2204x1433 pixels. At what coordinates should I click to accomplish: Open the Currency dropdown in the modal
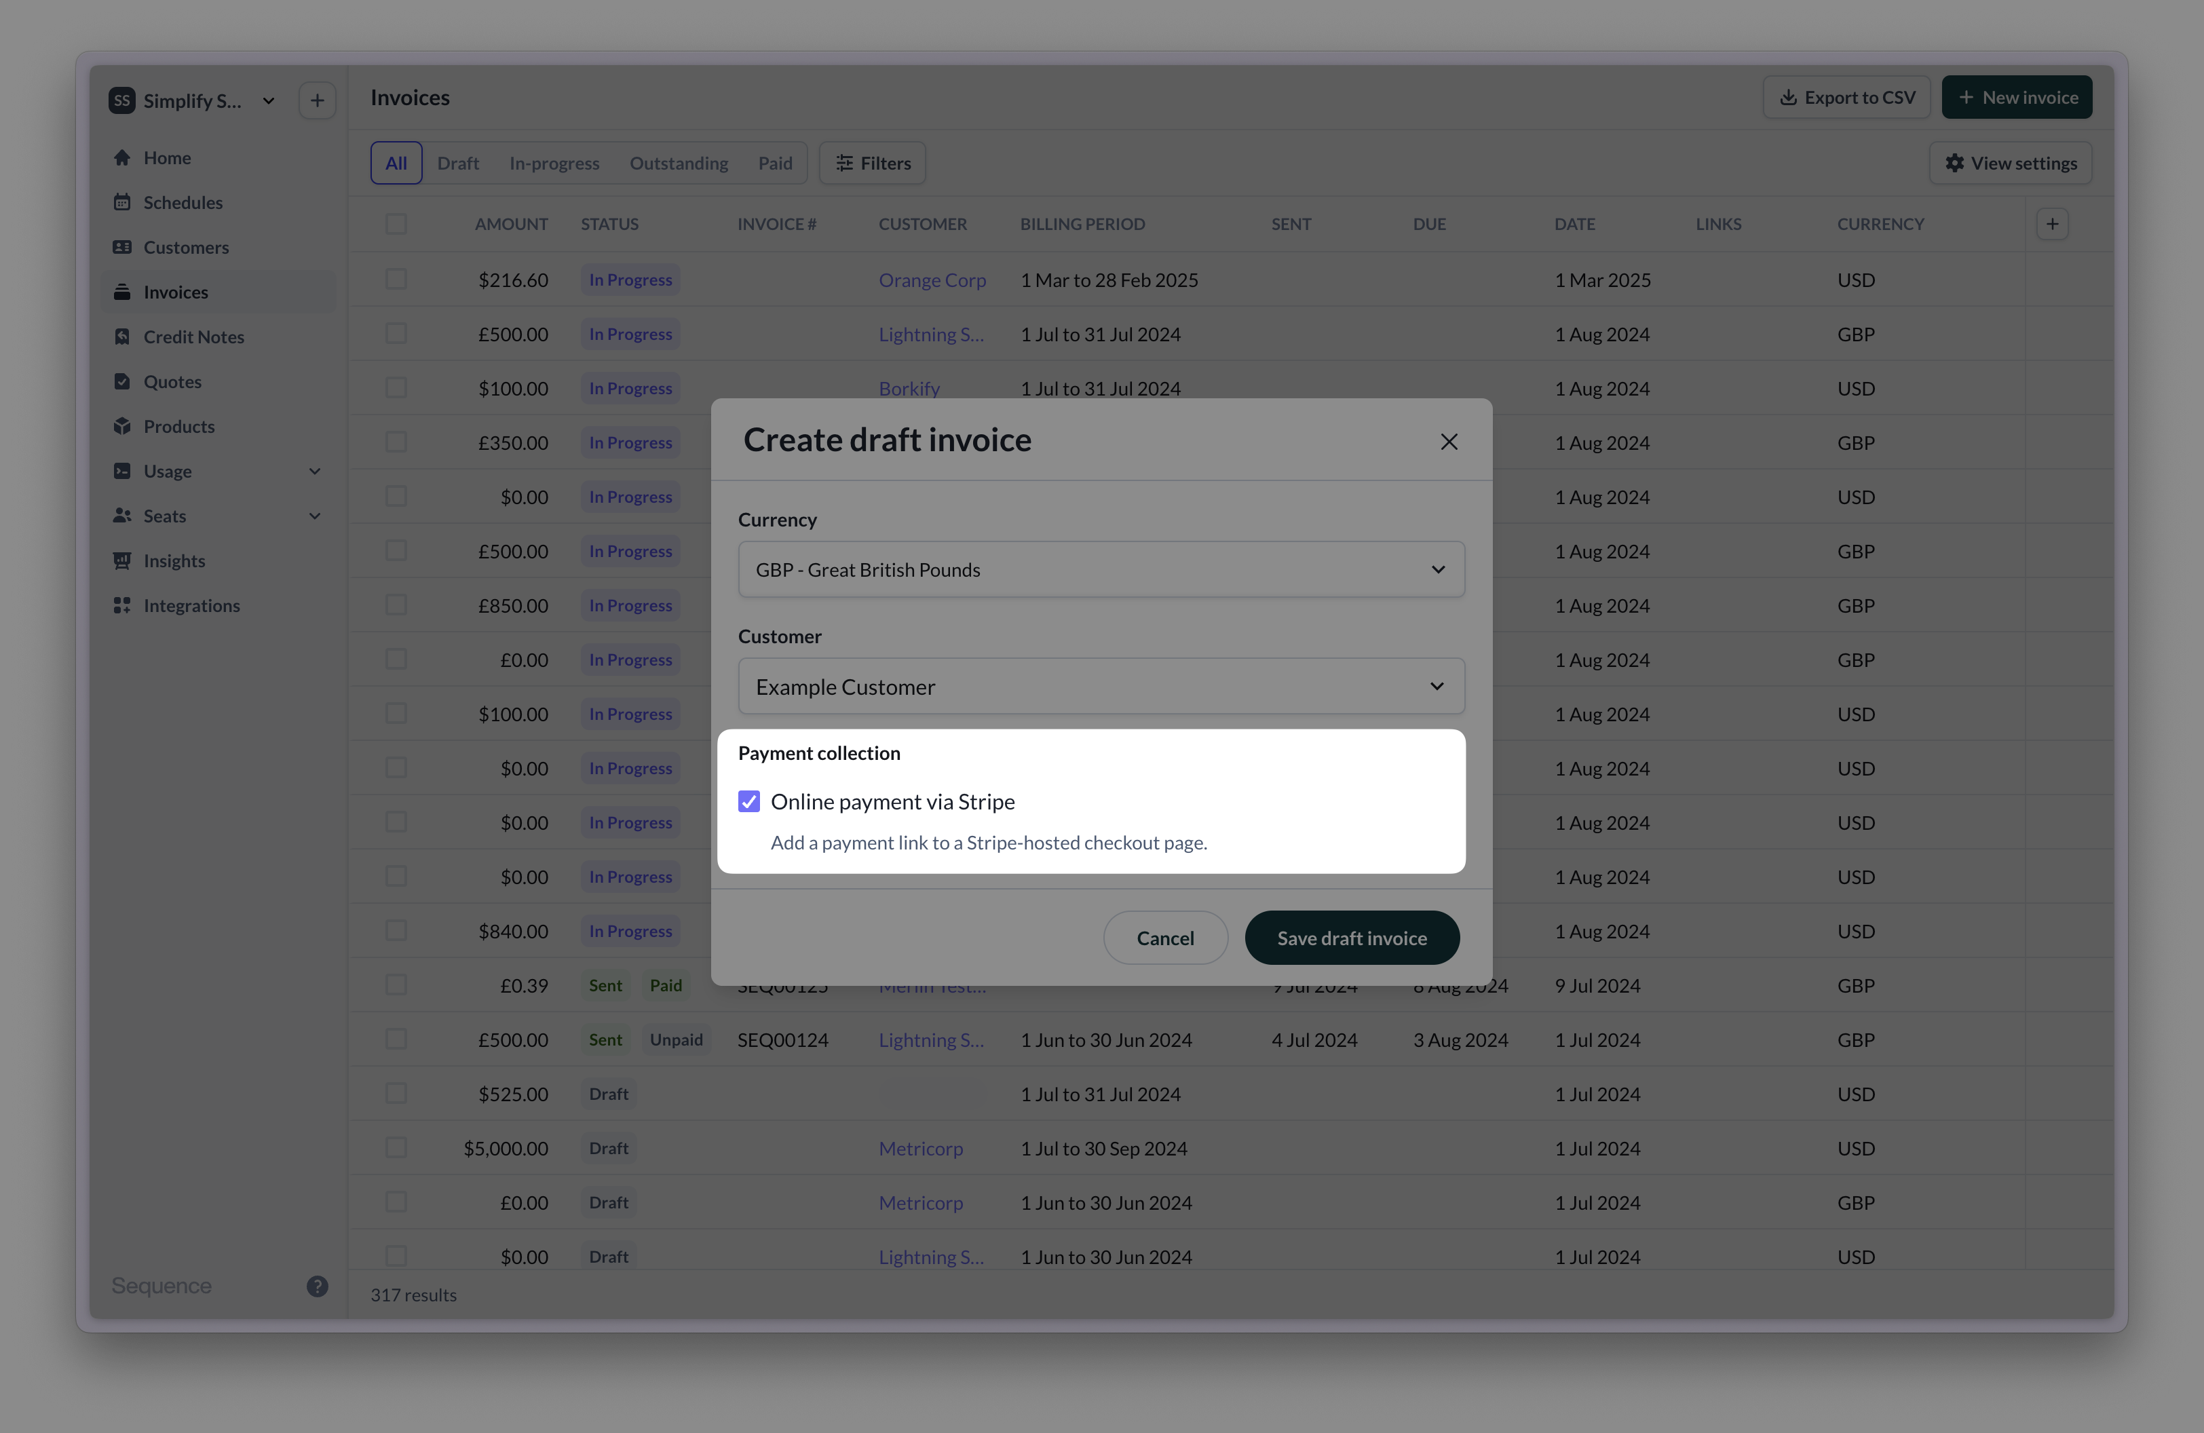1100,569
